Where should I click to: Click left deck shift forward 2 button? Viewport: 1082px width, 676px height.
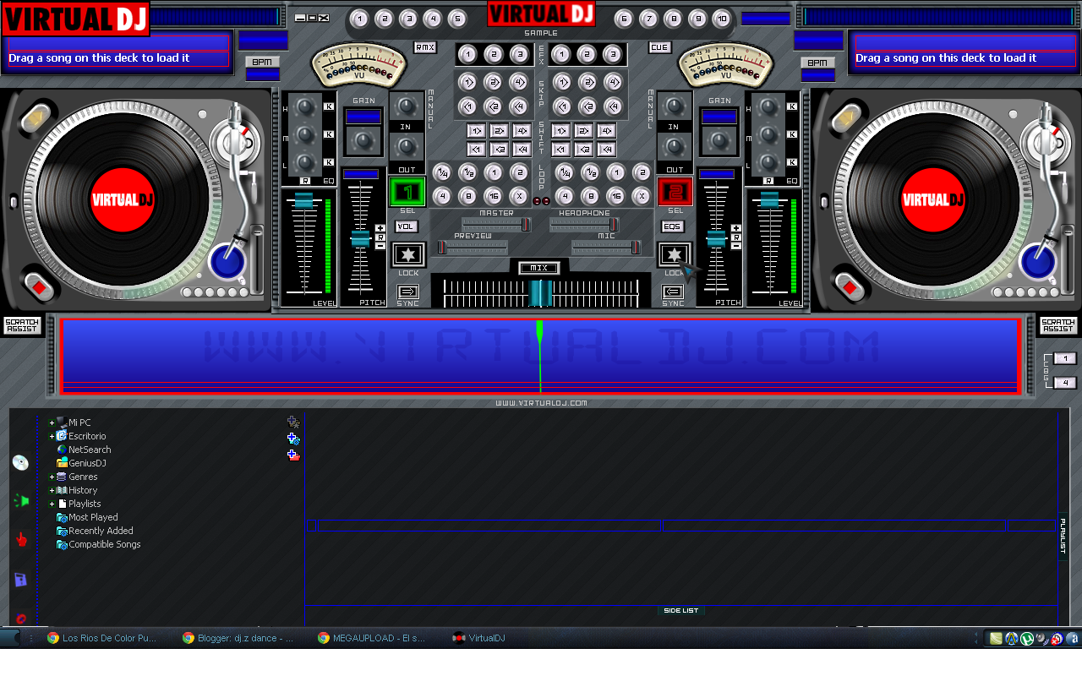(x=499, y=131)
